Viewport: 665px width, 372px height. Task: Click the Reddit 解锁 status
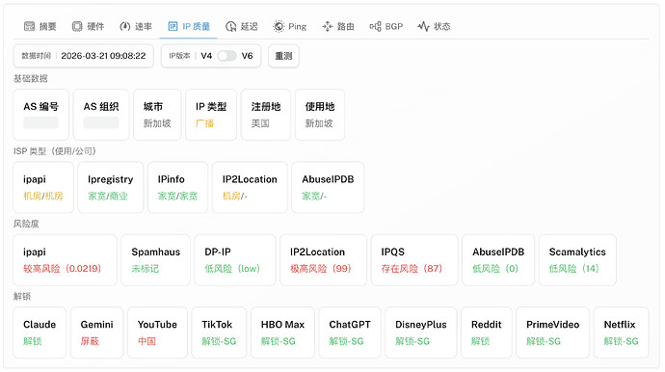(481, 341)
